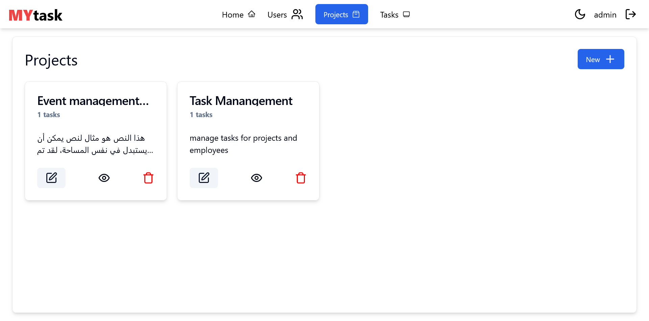Open the Tasks navigation tab
649x321 pixels.
pos(394,15)
